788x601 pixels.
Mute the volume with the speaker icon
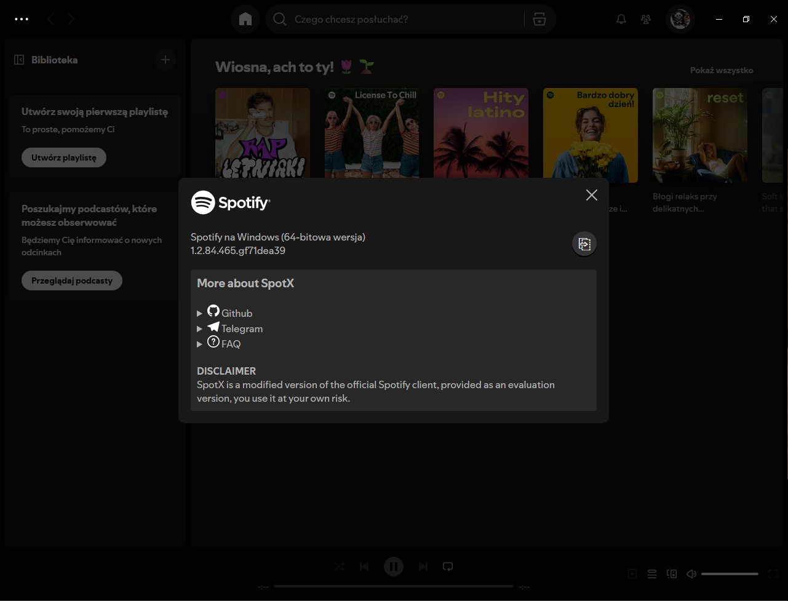[x=691, y=574]
